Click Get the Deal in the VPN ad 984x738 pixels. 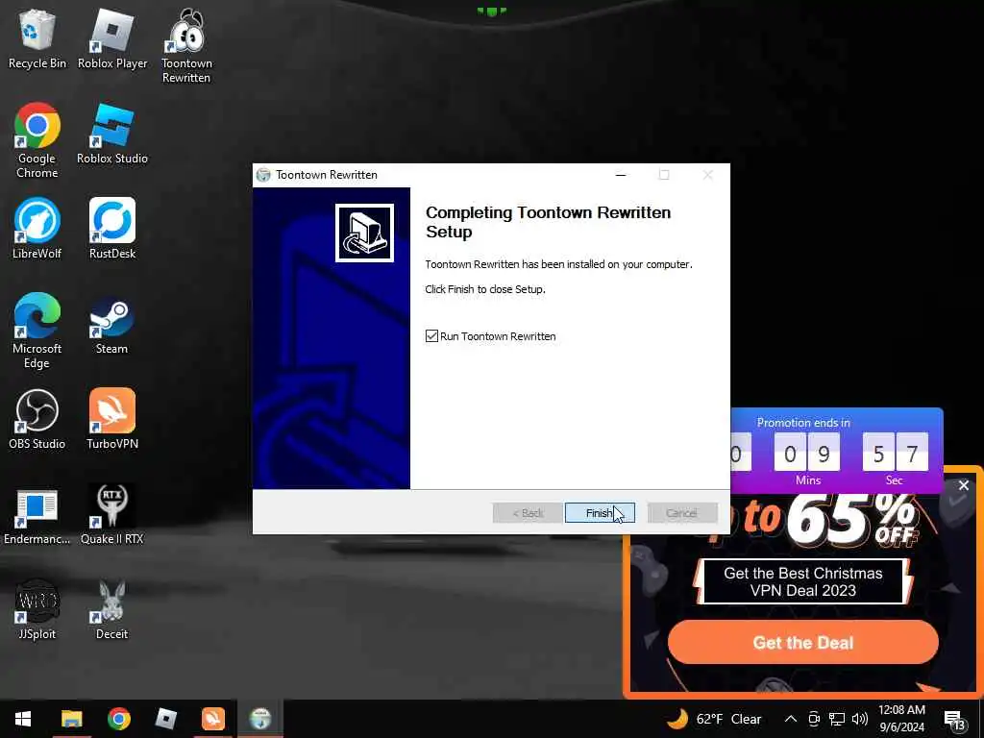click(802, 643)
